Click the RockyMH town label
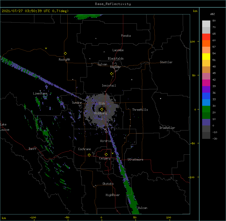This screenshot has height=221, width=226. [64, 60]
